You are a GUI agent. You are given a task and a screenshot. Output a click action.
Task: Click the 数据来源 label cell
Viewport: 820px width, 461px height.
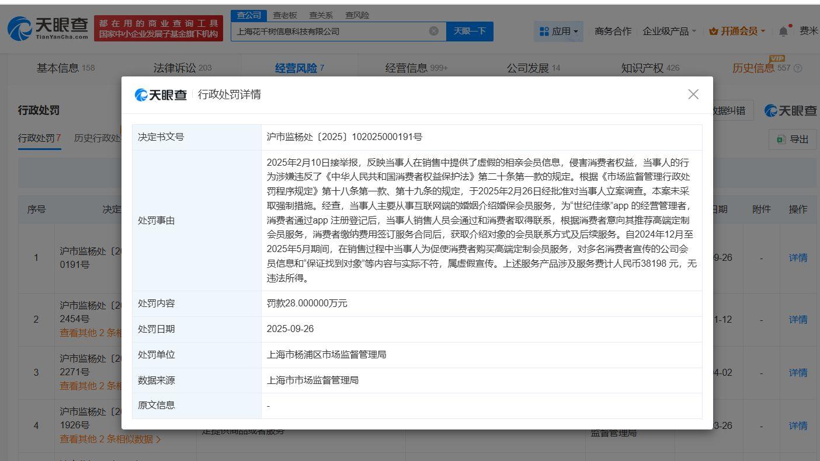(197, 380)
